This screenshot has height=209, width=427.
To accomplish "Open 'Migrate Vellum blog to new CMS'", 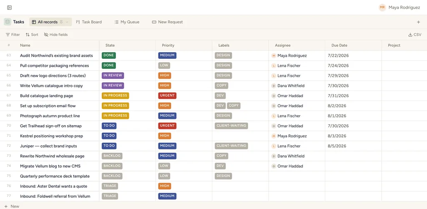I will [x=50, y=166].
